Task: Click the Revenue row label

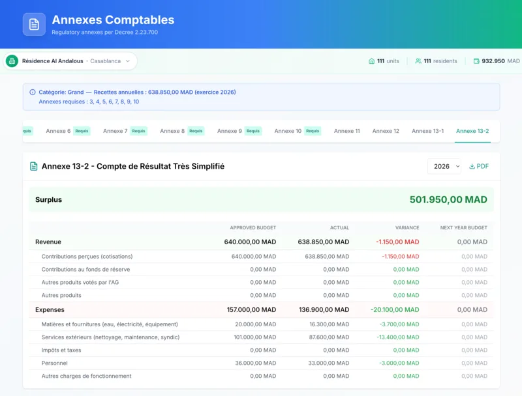Action: 48,242
